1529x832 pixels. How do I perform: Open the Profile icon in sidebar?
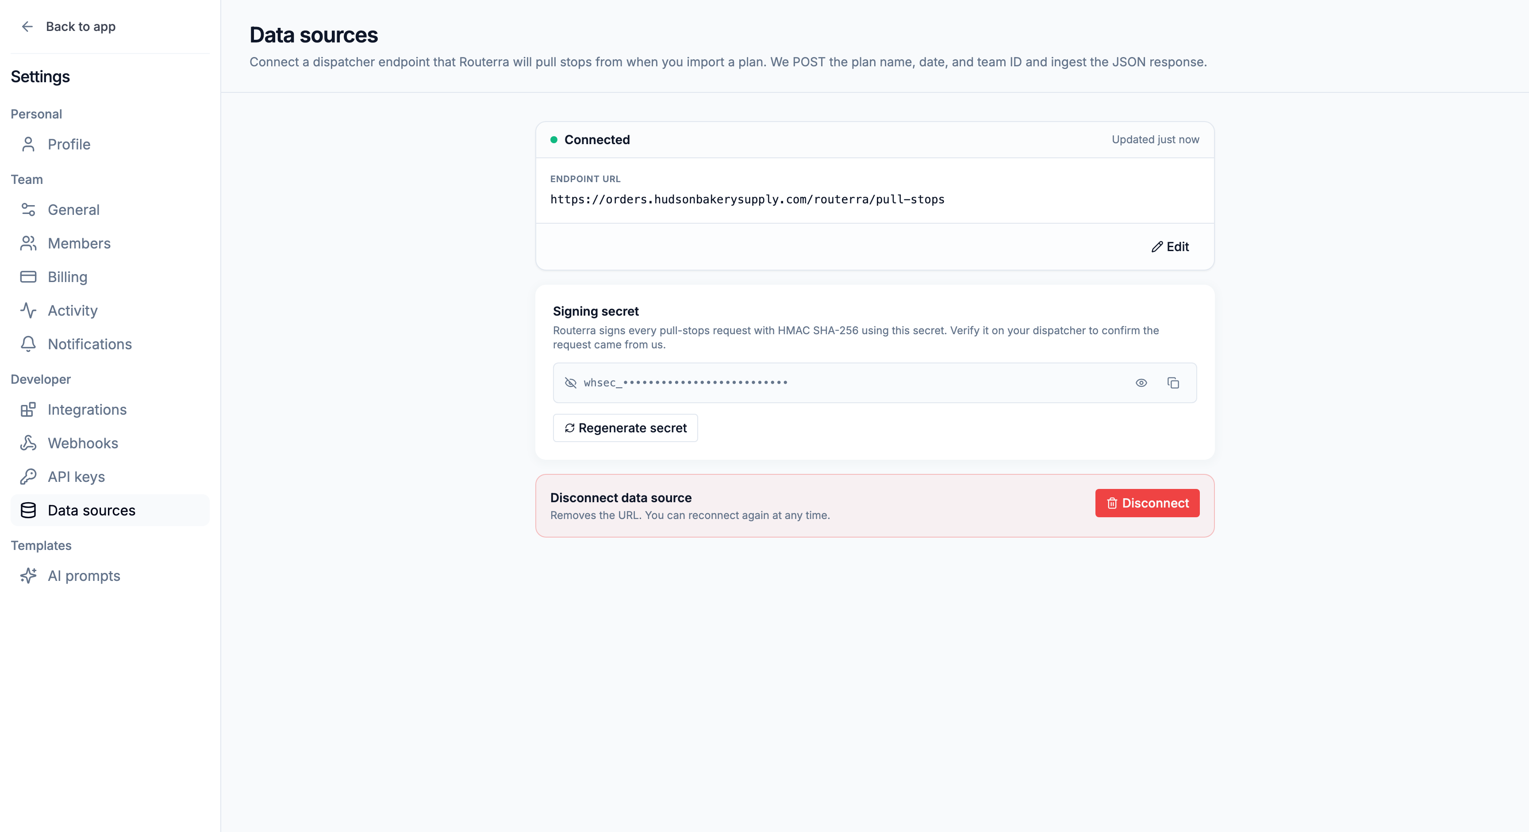click(28, 144)
